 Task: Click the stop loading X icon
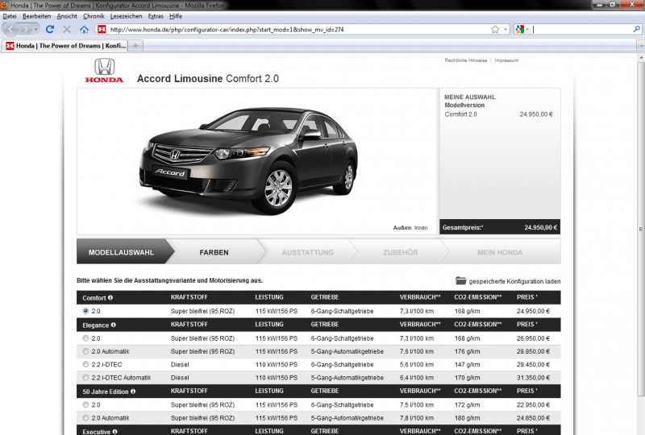click(x=67, y=29)
